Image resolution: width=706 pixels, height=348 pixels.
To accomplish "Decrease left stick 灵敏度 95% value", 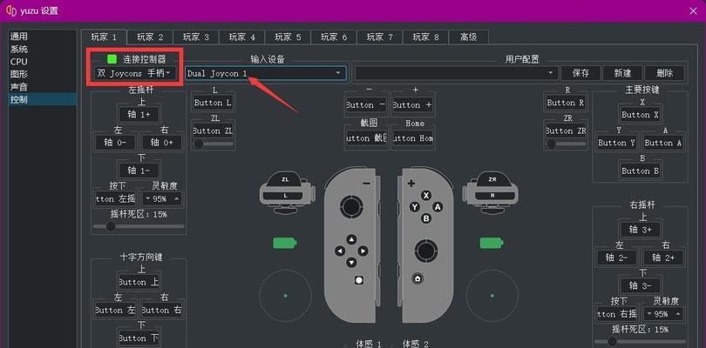I will tap(148, 198).
